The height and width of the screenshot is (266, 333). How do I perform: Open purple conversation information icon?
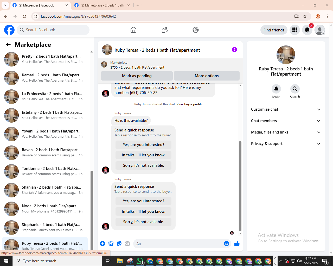point(234,50)
